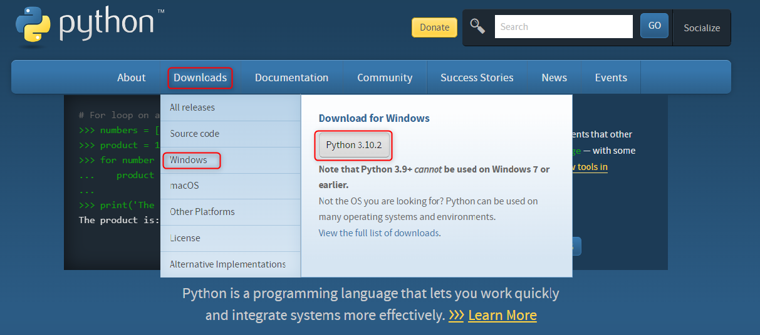Screen dimensions: 760x335
Task: Click the GO search button
Action: coord(654,26)
